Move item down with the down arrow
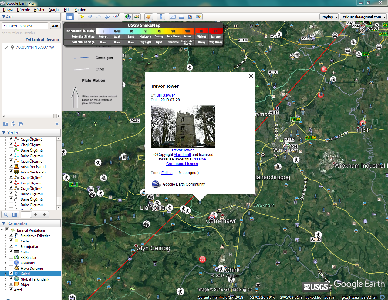388x300 pixels. 44,215
